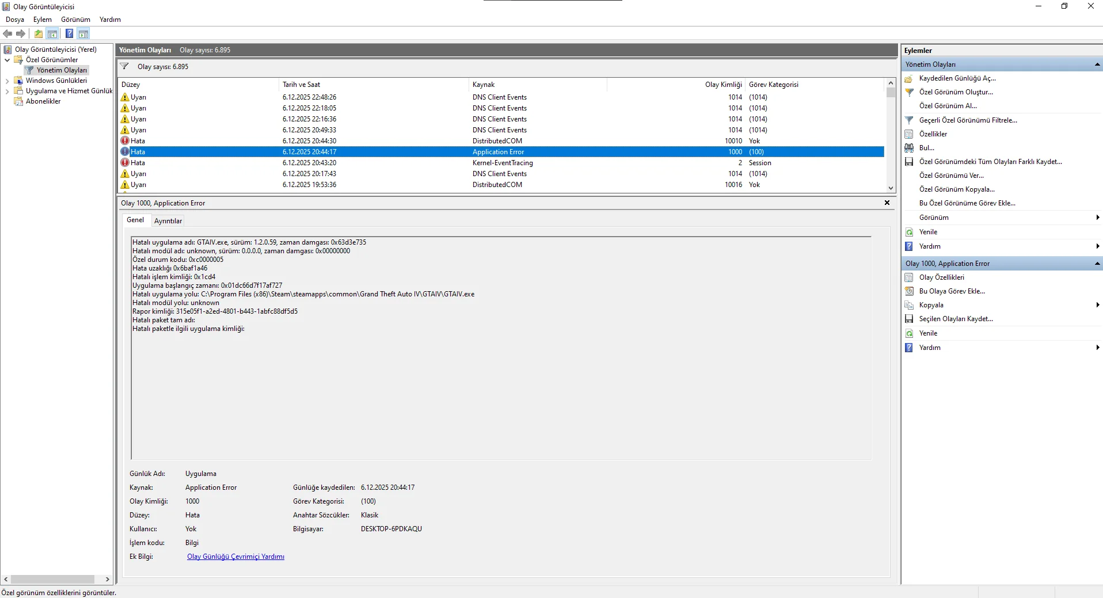Click the event list scrollbar up arrow
Viewport: 1103px width, 598px height.
891,83
